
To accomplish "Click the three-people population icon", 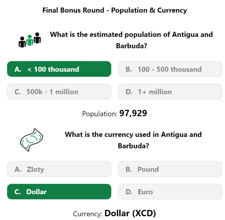I will click(30, 40).
